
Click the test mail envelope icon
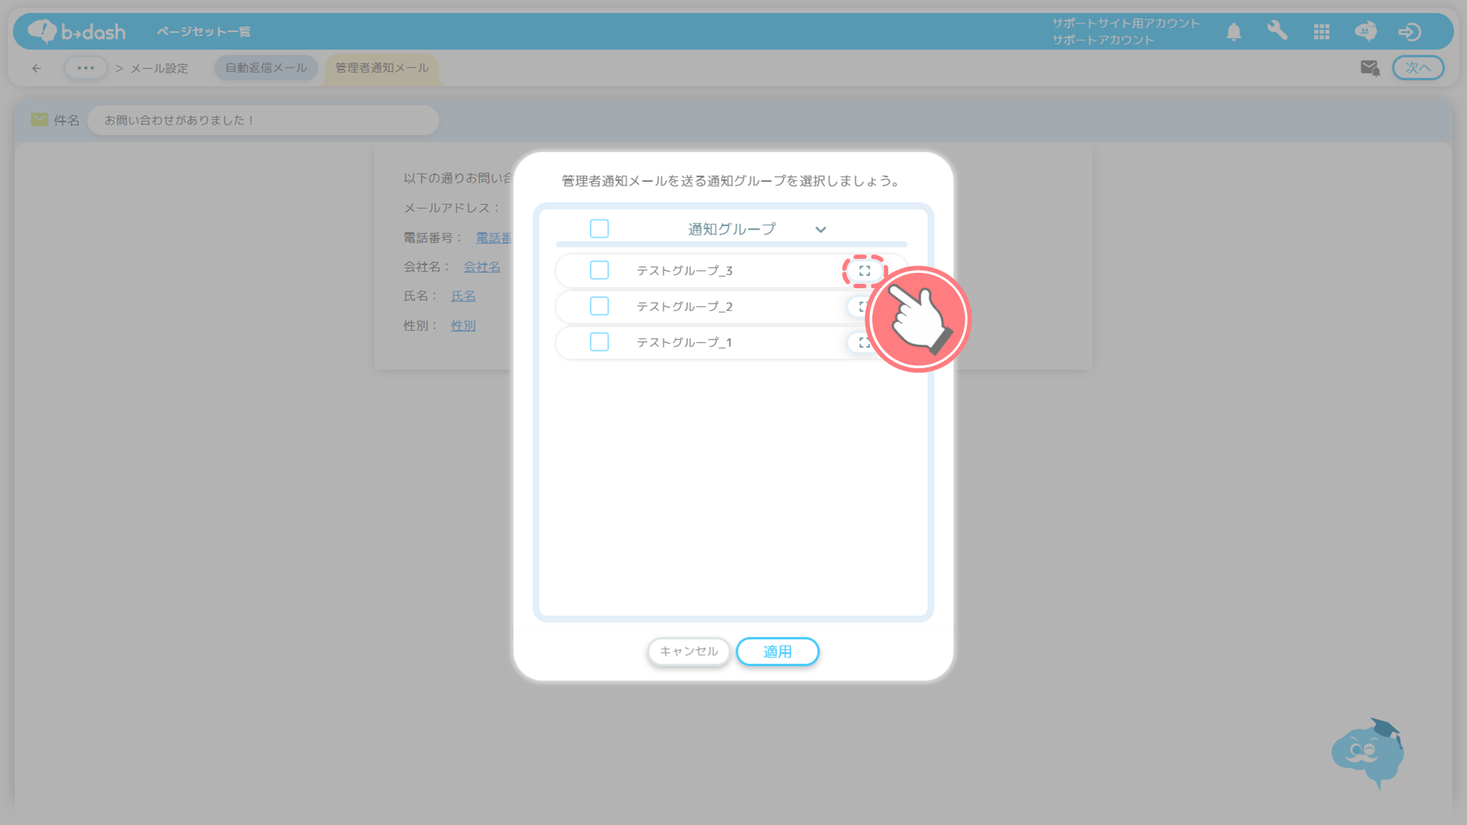tap(1369, 68)
